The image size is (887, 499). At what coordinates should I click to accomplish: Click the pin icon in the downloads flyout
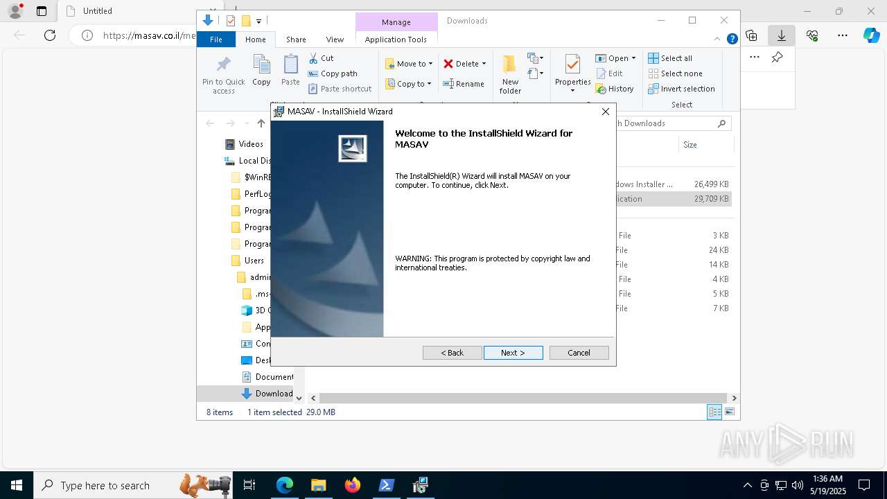[x=777, y=58]
